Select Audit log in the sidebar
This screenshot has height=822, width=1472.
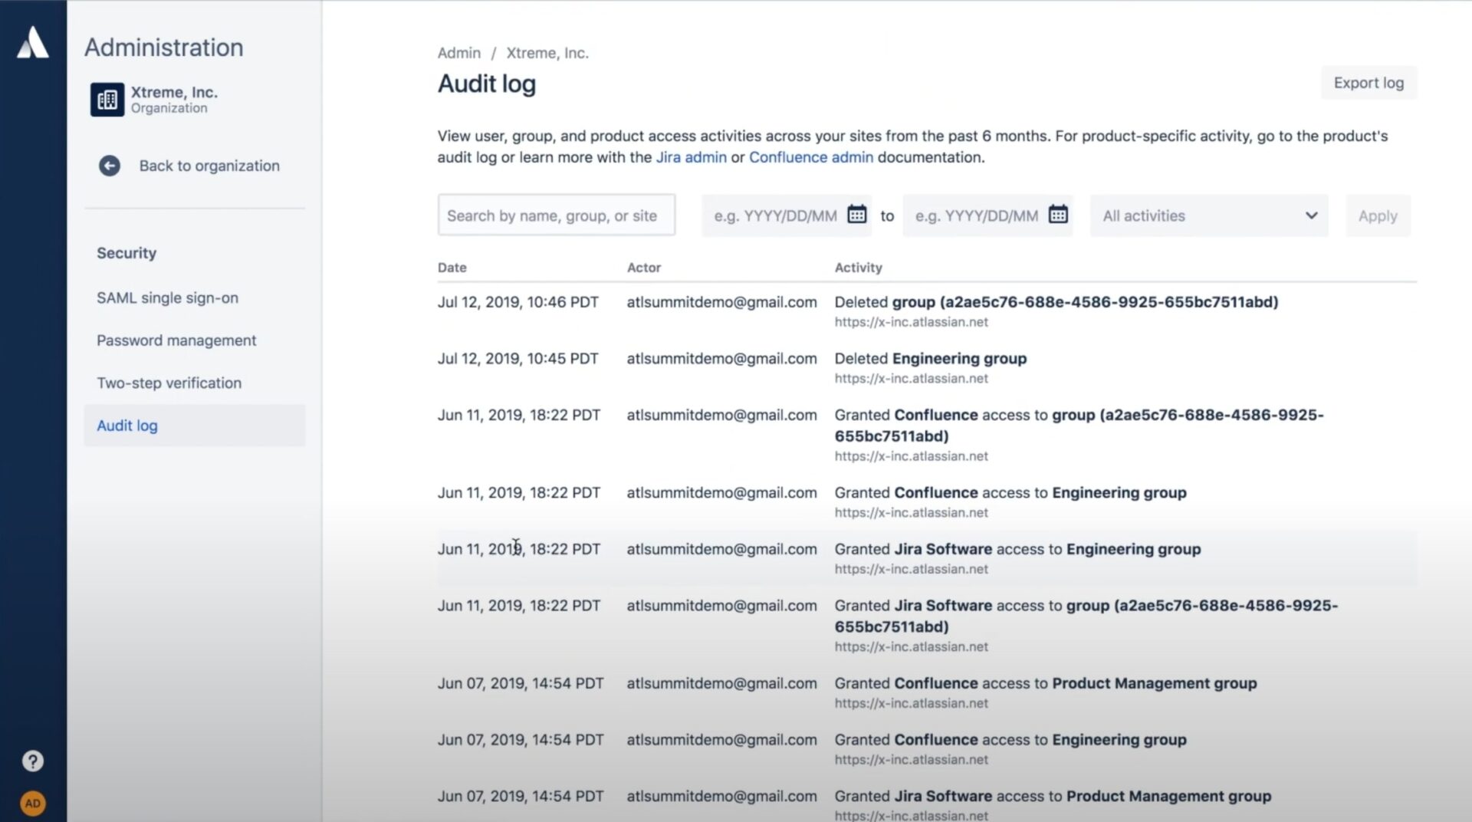coord(195,426)
